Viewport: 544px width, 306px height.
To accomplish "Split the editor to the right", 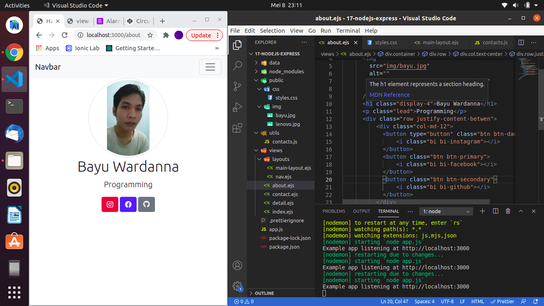I will click(x=521, y=43).
